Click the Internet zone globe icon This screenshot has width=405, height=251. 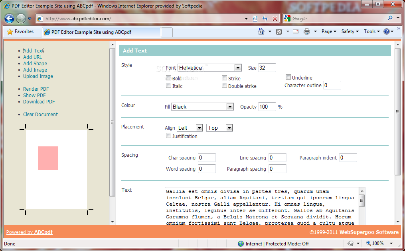[x=241, y=243]
